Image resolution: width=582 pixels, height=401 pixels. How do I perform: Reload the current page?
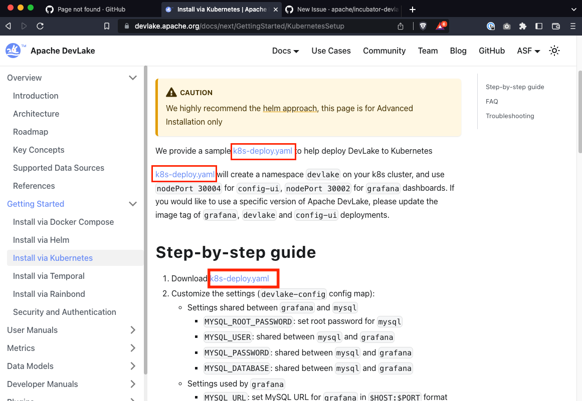click(40, 26)
